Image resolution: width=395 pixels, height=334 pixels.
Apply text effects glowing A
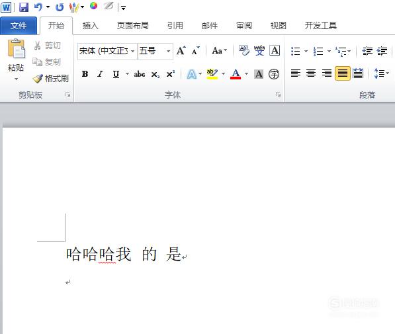(x=192, y=74)
